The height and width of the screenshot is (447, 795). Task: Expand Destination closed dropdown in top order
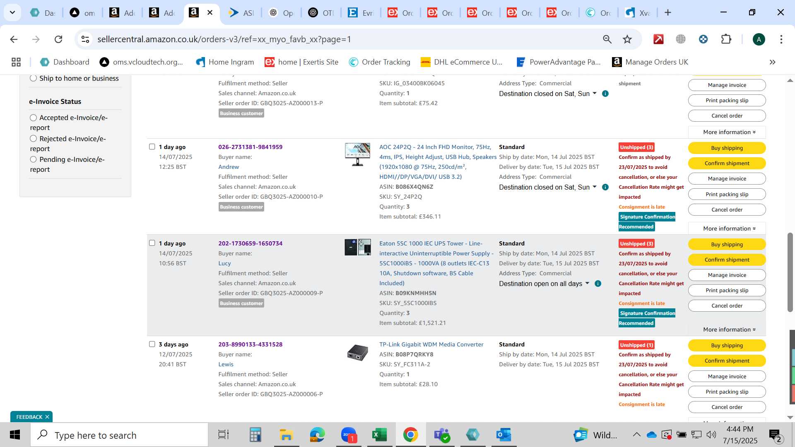595,93
